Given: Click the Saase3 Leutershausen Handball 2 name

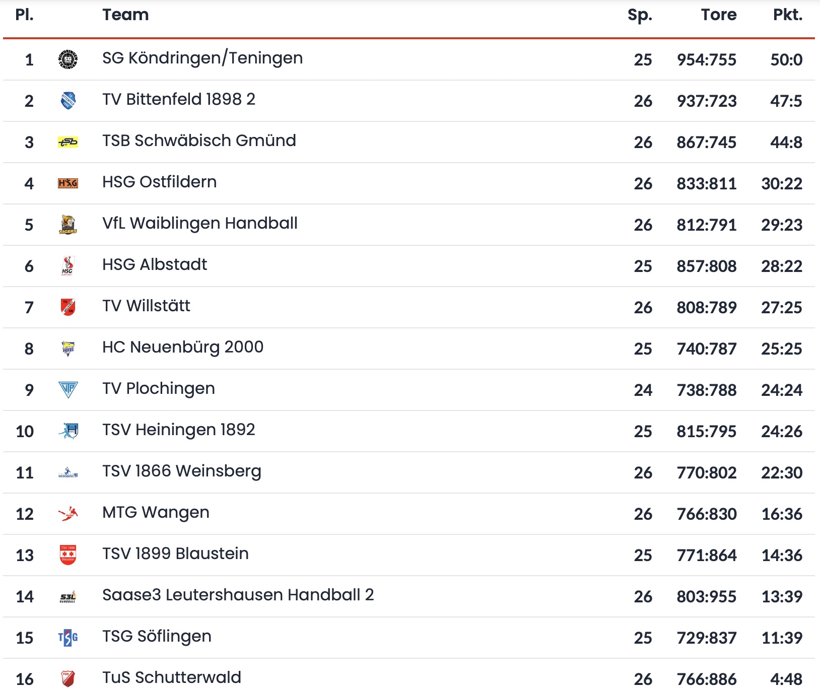Looking at the screenshot, I should (x=238, y=595).
